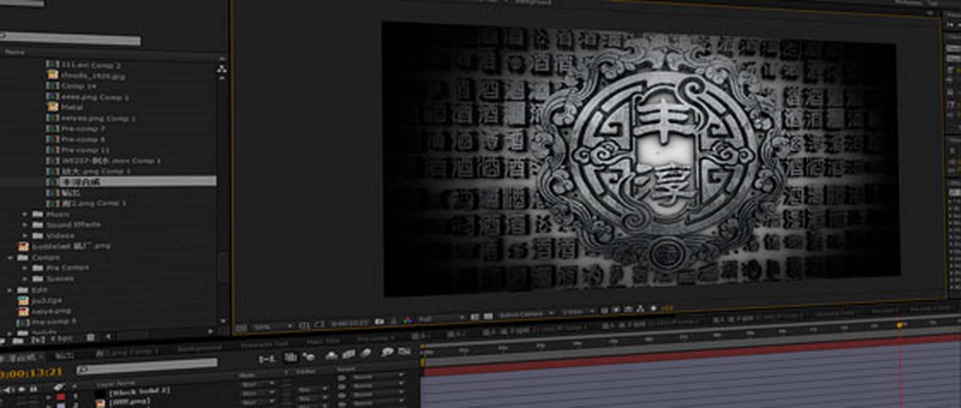Collapse the Comps folder

tap(10, 258)
